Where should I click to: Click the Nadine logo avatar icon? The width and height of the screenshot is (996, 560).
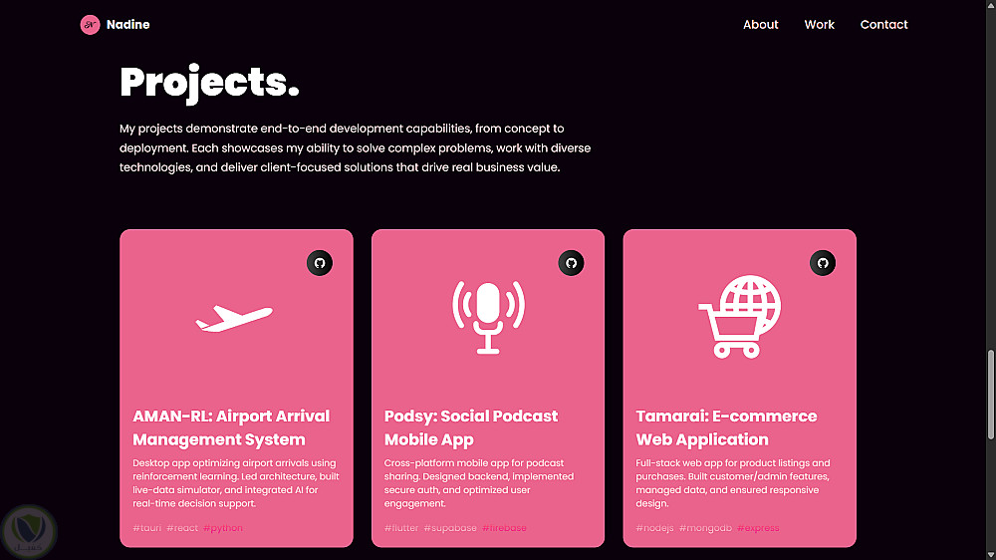tap(91, 25)
